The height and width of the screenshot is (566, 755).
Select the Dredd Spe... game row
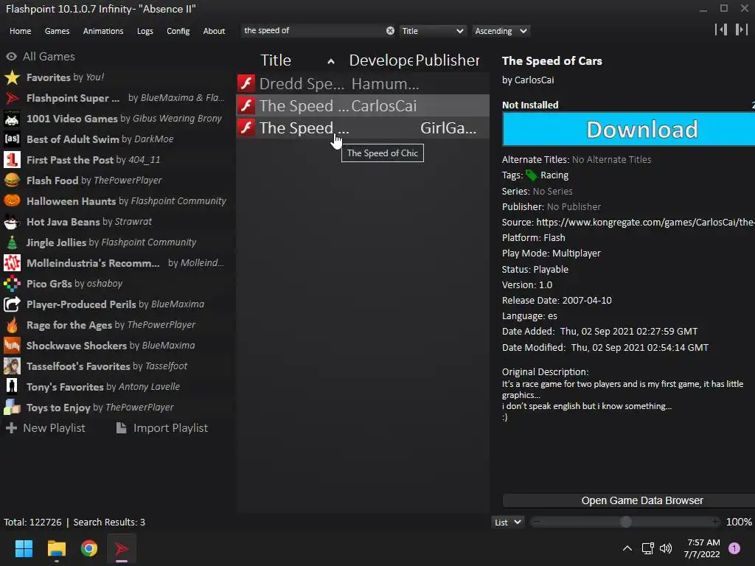coord(363,83)
